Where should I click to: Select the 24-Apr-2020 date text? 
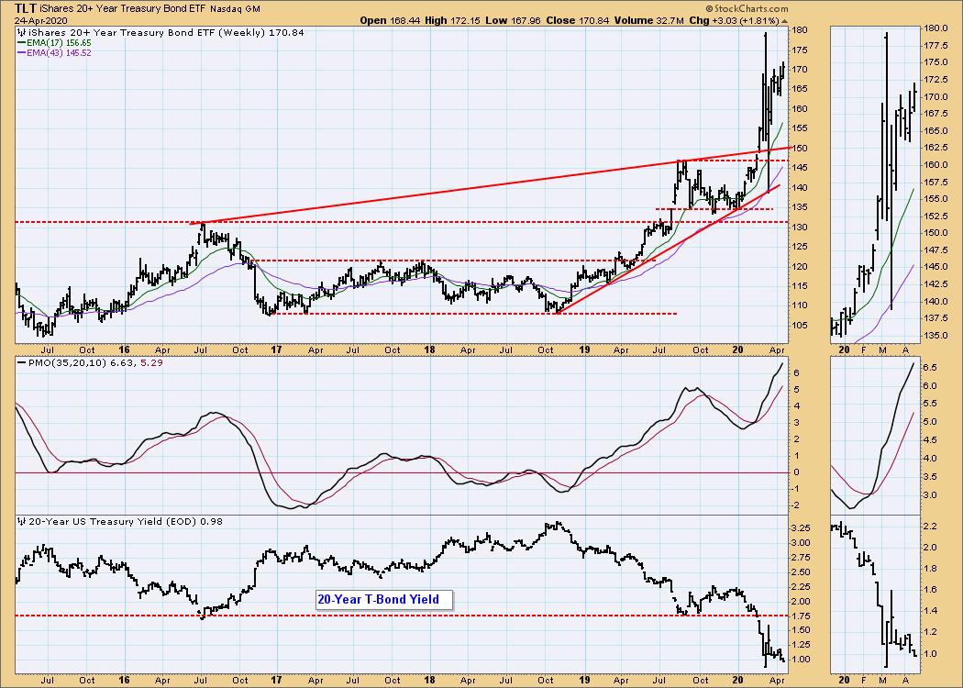pyautogui.click(x=40, y=21)
